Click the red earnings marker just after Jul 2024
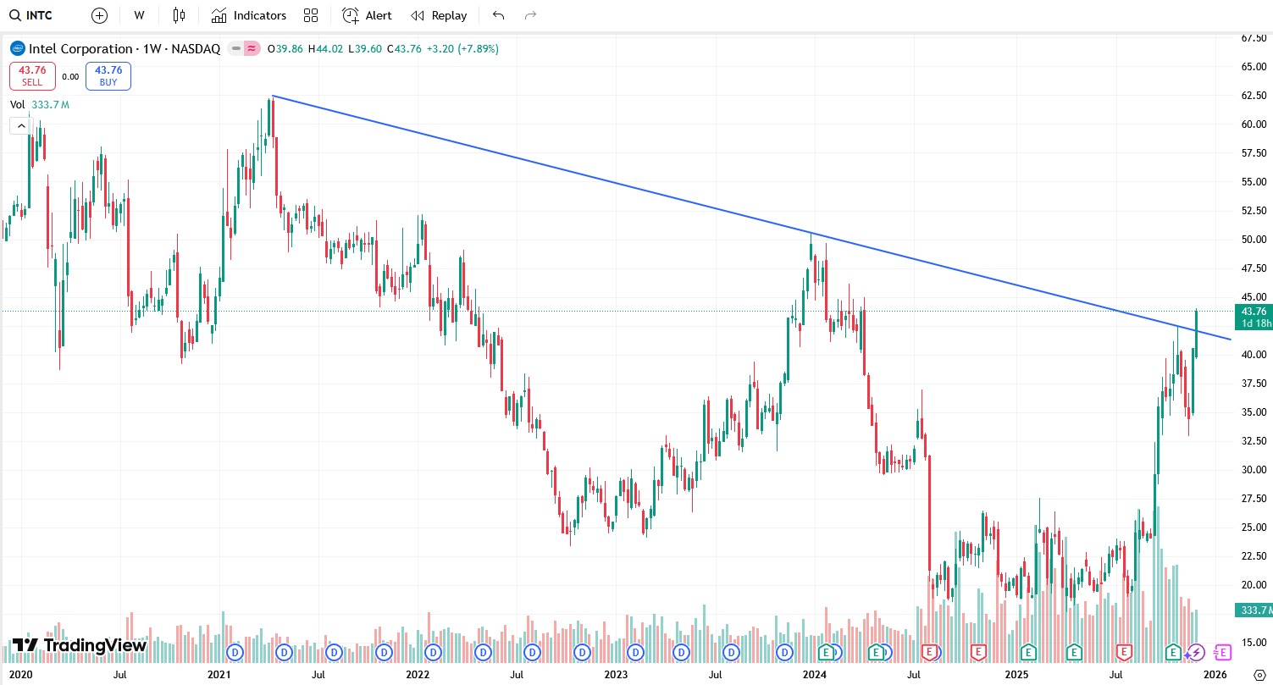 [x=930, y=652]
